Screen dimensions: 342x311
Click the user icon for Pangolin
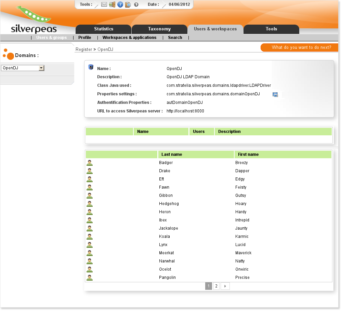tap(90, 278)
